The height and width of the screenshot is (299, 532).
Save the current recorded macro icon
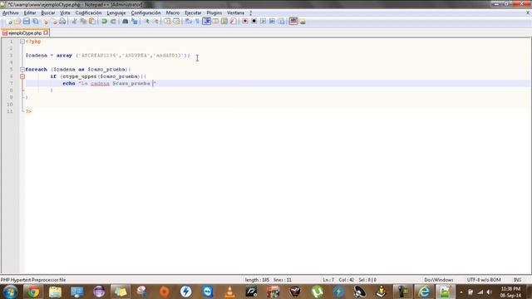281,22
